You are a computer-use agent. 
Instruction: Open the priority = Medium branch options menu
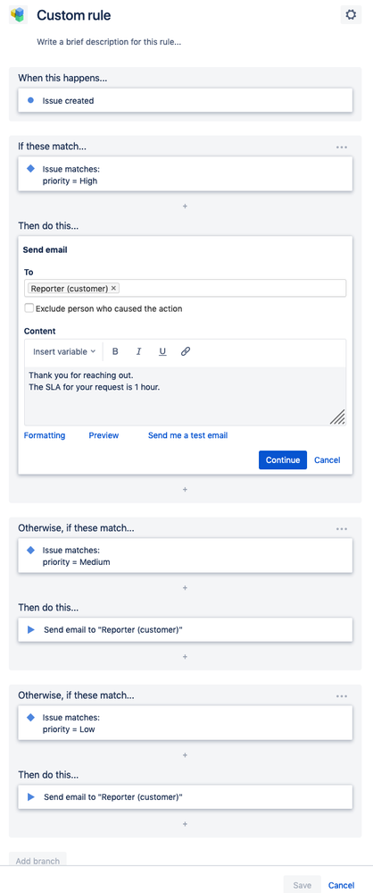(x=341, y=528)
